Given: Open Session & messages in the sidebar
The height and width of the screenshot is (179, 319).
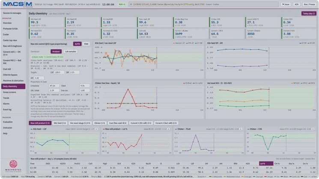Looking at the screenshot, I should point(12,13).
